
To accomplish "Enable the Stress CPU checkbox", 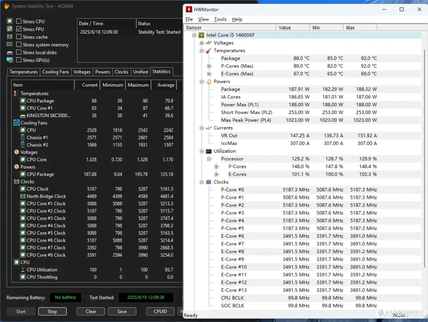I will pos(19,21).
